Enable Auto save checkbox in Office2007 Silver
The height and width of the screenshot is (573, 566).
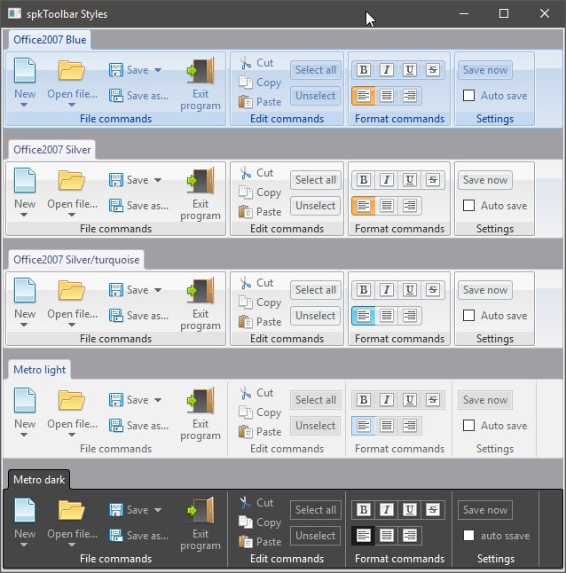(x=468, y=206)
